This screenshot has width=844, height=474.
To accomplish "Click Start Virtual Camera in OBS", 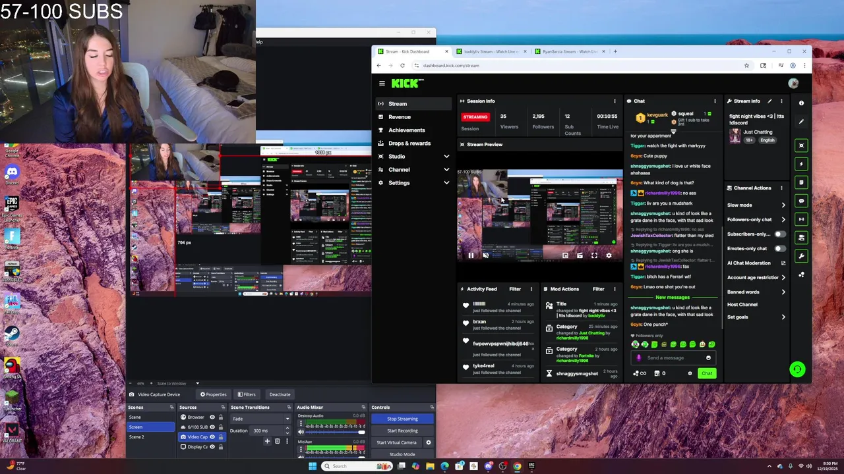I will 396,442.
